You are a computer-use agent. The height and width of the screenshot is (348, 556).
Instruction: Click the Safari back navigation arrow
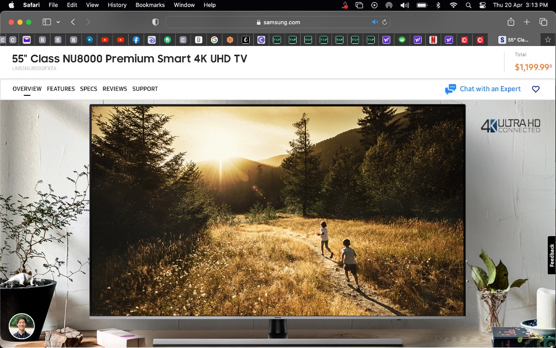[x=73, y=22]
